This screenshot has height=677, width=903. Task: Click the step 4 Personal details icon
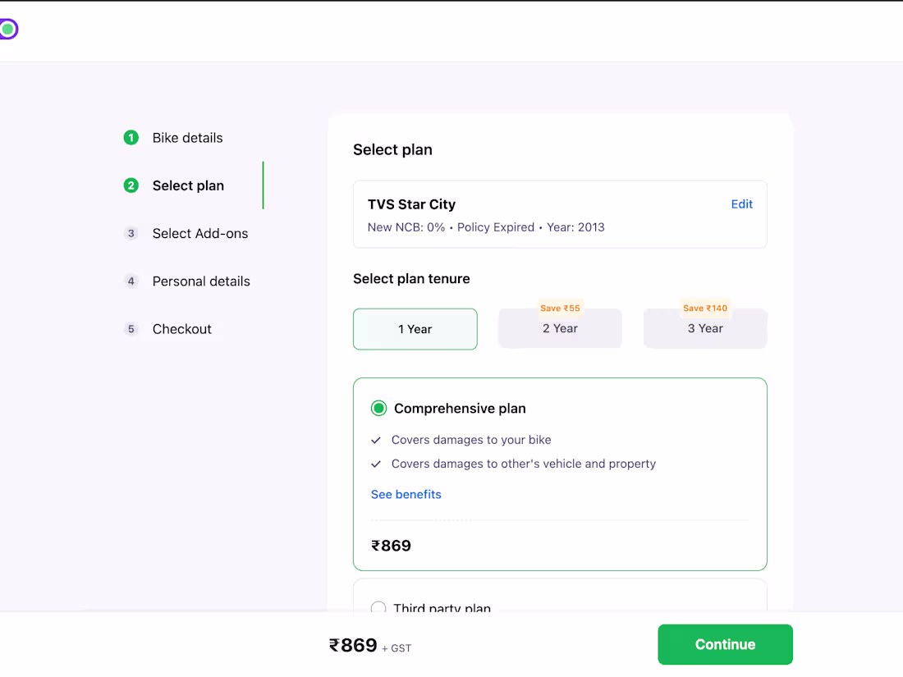coord(131,281)
